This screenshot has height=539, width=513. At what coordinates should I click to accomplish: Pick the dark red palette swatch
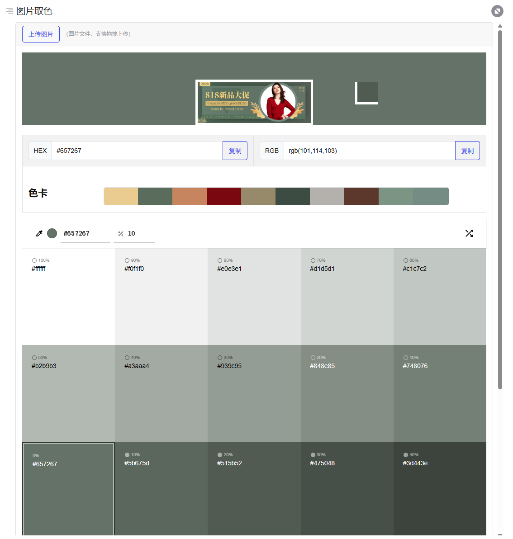(x=224, y=196)
